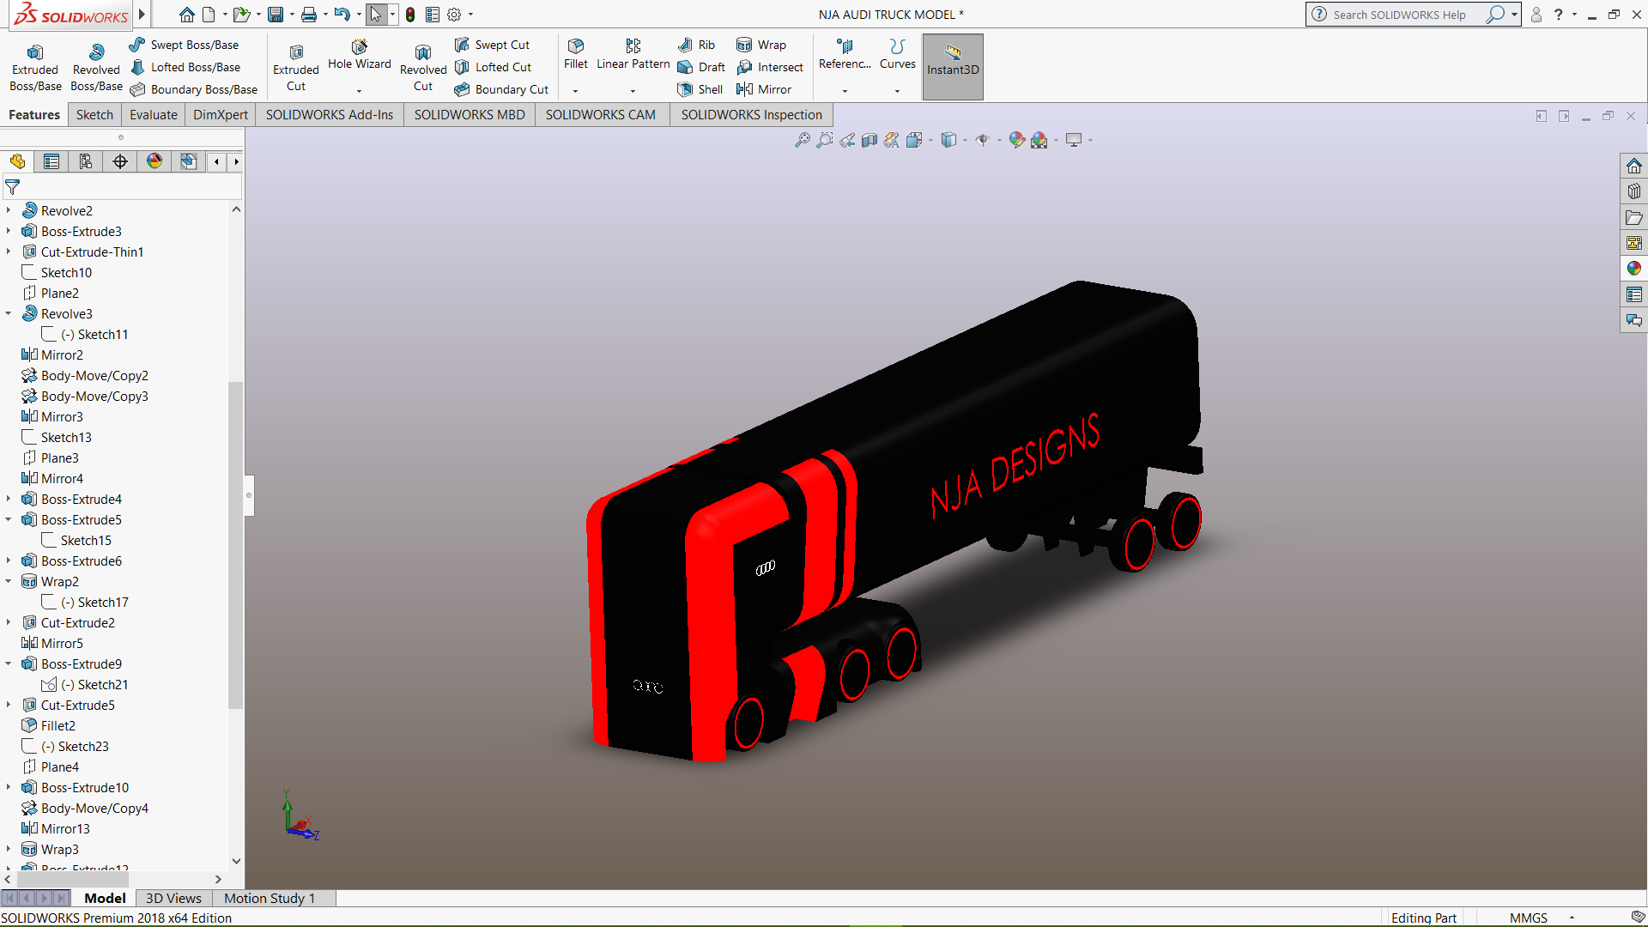Switch to the Evaluate tab

154,115
